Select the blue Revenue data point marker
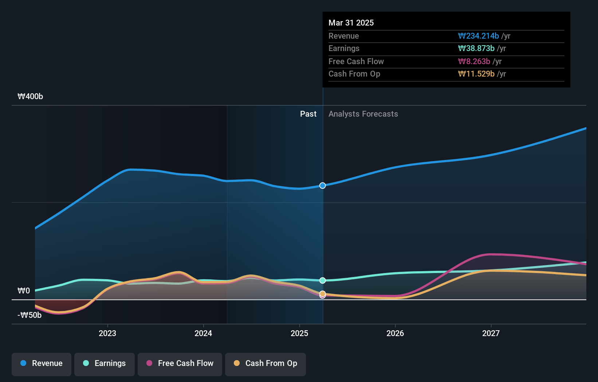 322,186
